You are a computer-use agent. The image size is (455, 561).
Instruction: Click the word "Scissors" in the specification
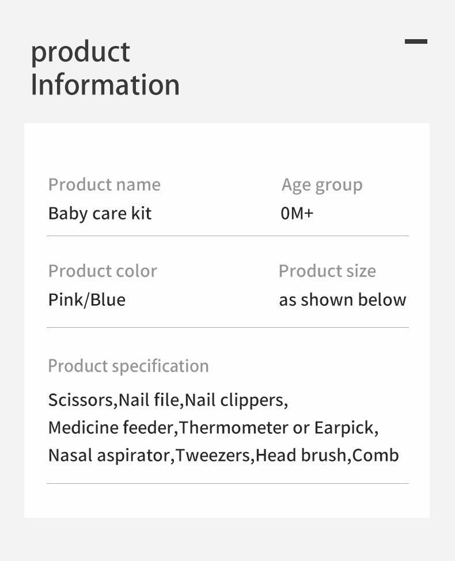point(82,400)
